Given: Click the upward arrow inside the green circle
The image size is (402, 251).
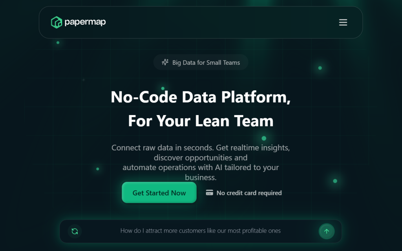Looking at the screenshot, I should 327,231.
